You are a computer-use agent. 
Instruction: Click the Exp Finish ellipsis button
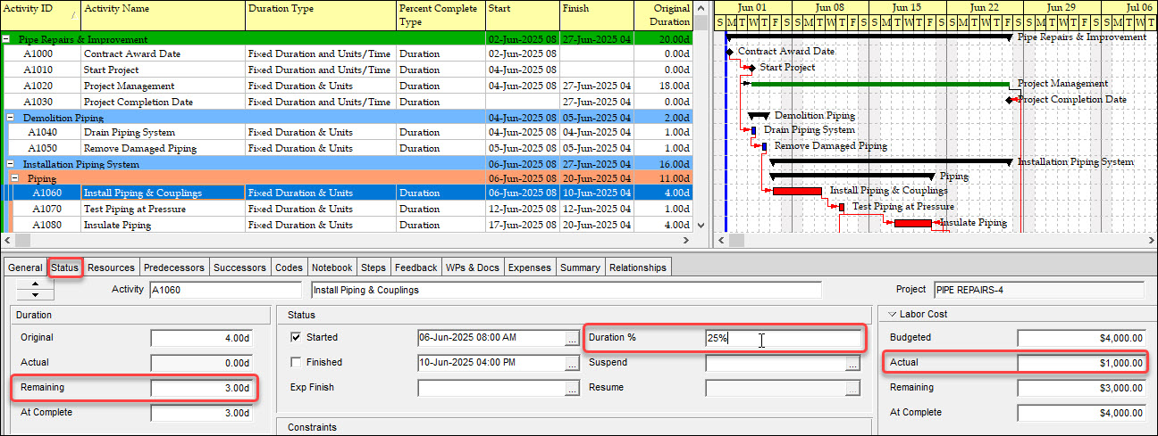572,388
